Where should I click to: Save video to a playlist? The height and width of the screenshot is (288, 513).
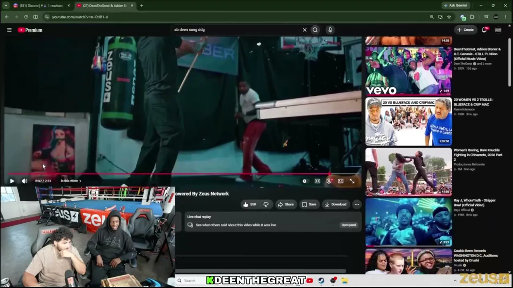point(309,204)
